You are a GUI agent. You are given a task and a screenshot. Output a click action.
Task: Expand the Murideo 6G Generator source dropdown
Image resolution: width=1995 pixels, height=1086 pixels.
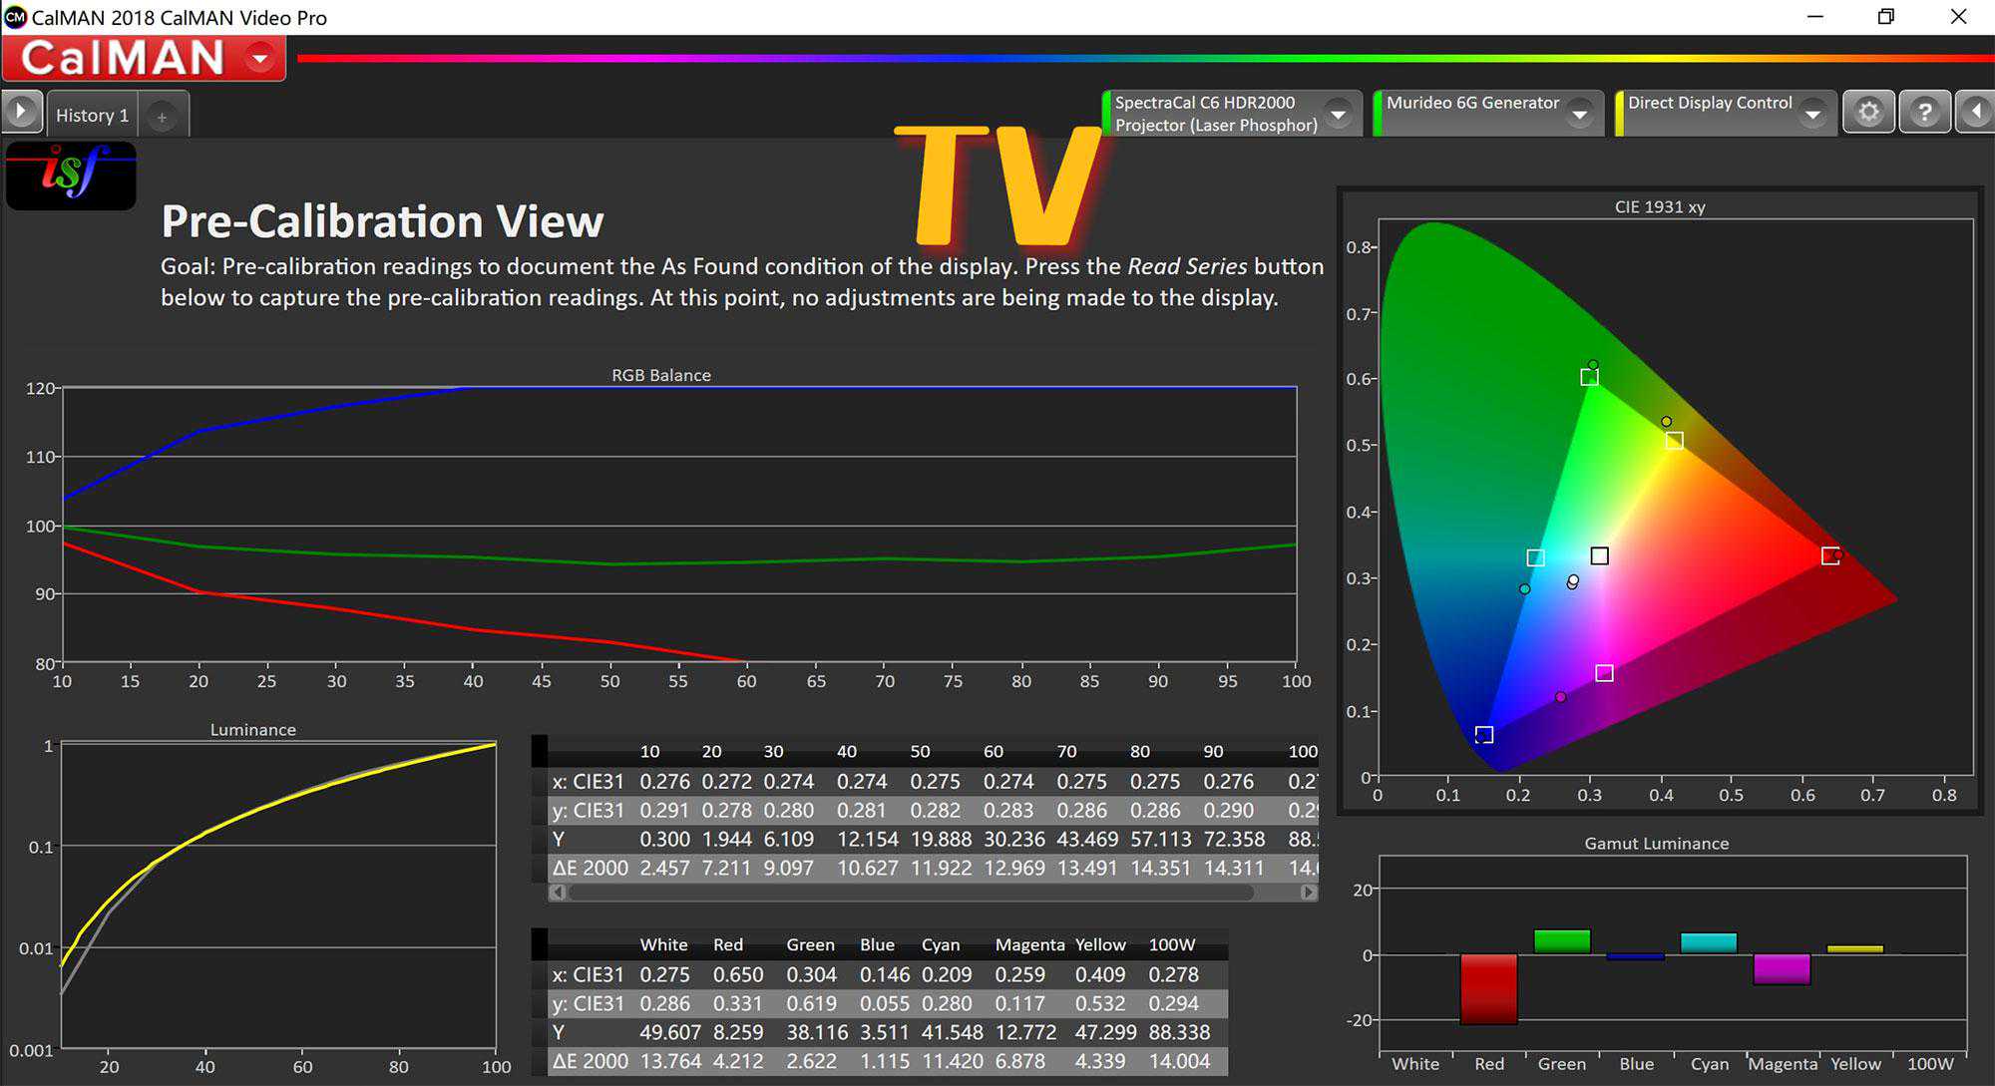[1579, 115]
